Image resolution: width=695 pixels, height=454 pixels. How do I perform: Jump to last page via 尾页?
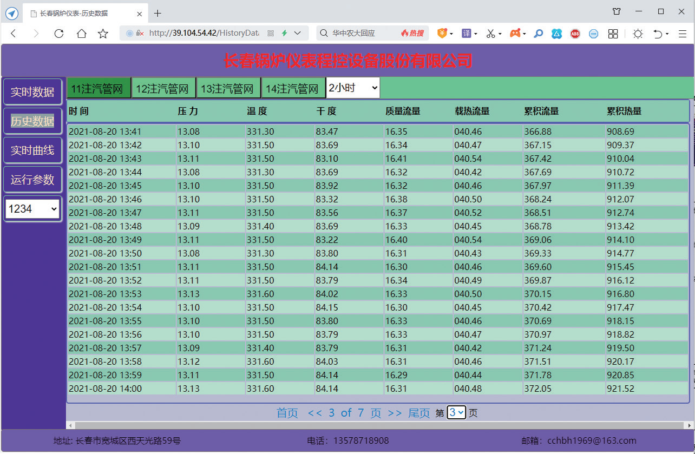pos(418,413)
